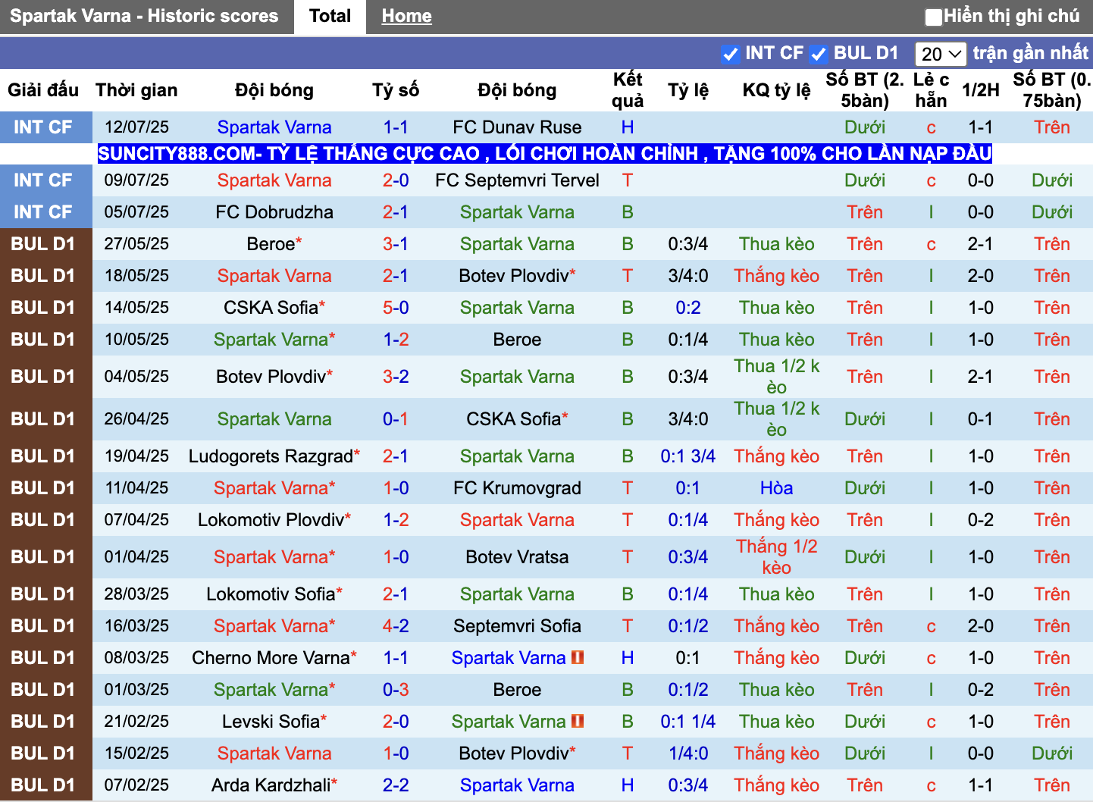
Task: Open Botev Vratsa team link
Action: point(517,557)
